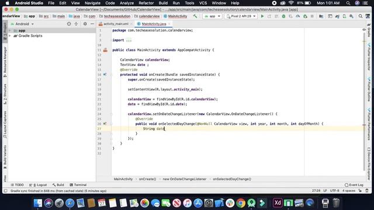Click the Stop square icon in toolbar
The image size is (374, 210).
click(312, 16)
